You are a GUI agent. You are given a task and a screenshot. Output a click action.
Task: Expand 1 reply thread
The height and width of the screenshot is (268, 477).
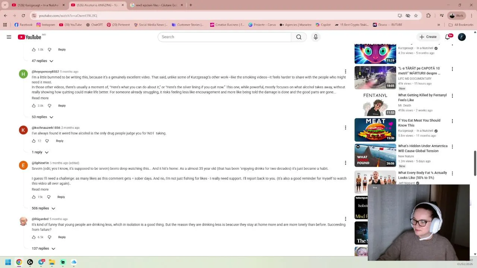[40, 152]
